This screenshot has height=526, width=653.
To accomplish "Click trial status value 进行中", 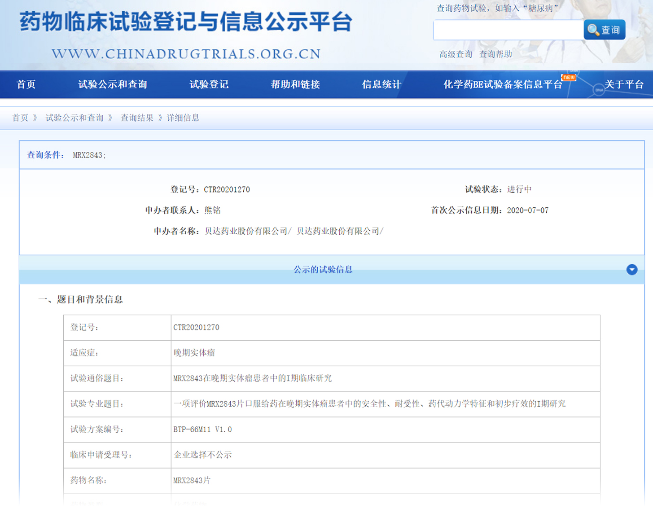I will click(519, 189).
